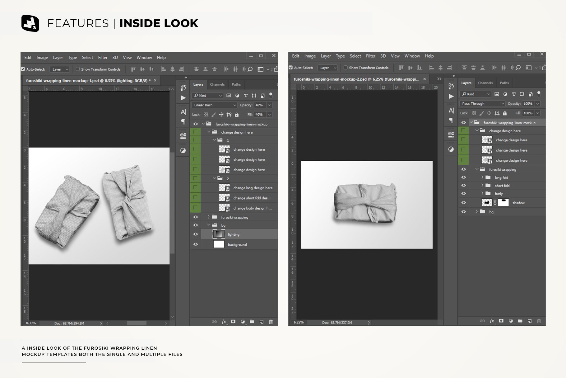Open the Fill 100% dropdown in right panel

pos(537,113)
